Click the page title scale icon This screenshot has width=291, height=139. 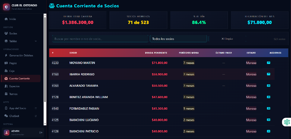52,6
